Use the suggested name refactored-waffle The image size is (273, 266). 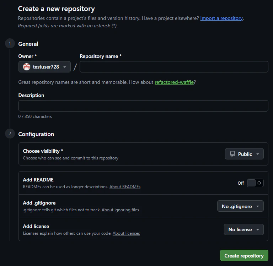(x=174, y=82)
